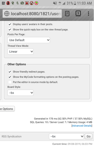Tap the signal strength bars icon
This screenshot has height=167, width=94.
pyautogui.click(x=64, y=3)
